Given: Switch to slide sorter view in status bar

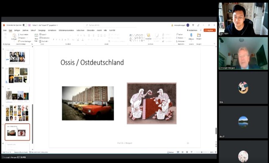Looking at the screenshot, I should tap(182, 152).
